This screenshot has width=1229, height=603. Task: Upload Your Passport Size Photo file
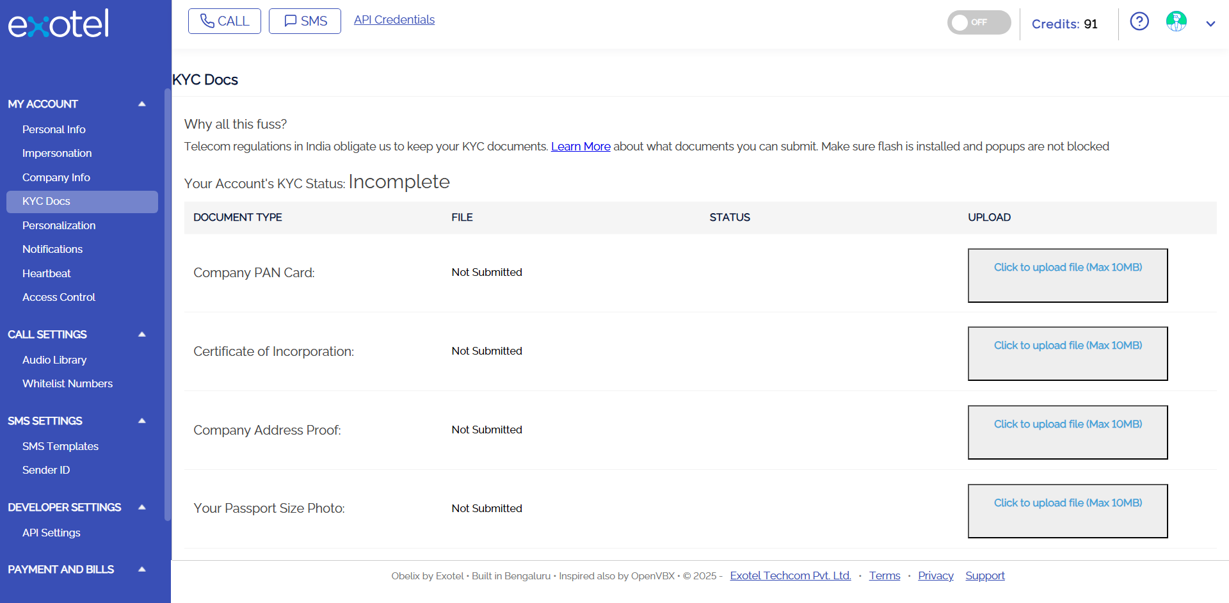point(1068,511)
